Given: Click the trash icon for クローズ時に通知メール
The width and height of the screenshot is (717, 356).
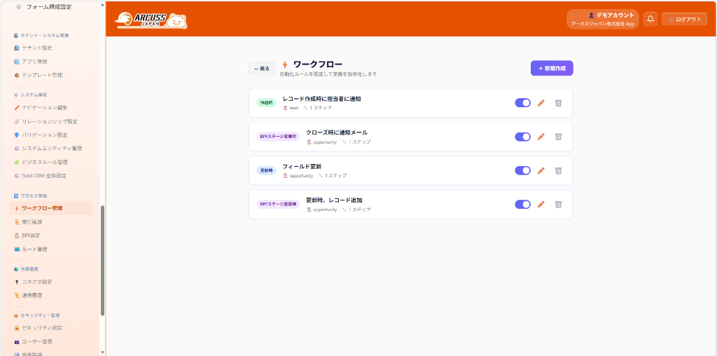Looking at the screenshot, I should tap(558, 137).
